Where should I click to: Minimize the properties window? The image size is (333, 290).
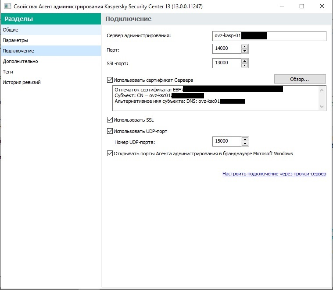click(282, 7)
